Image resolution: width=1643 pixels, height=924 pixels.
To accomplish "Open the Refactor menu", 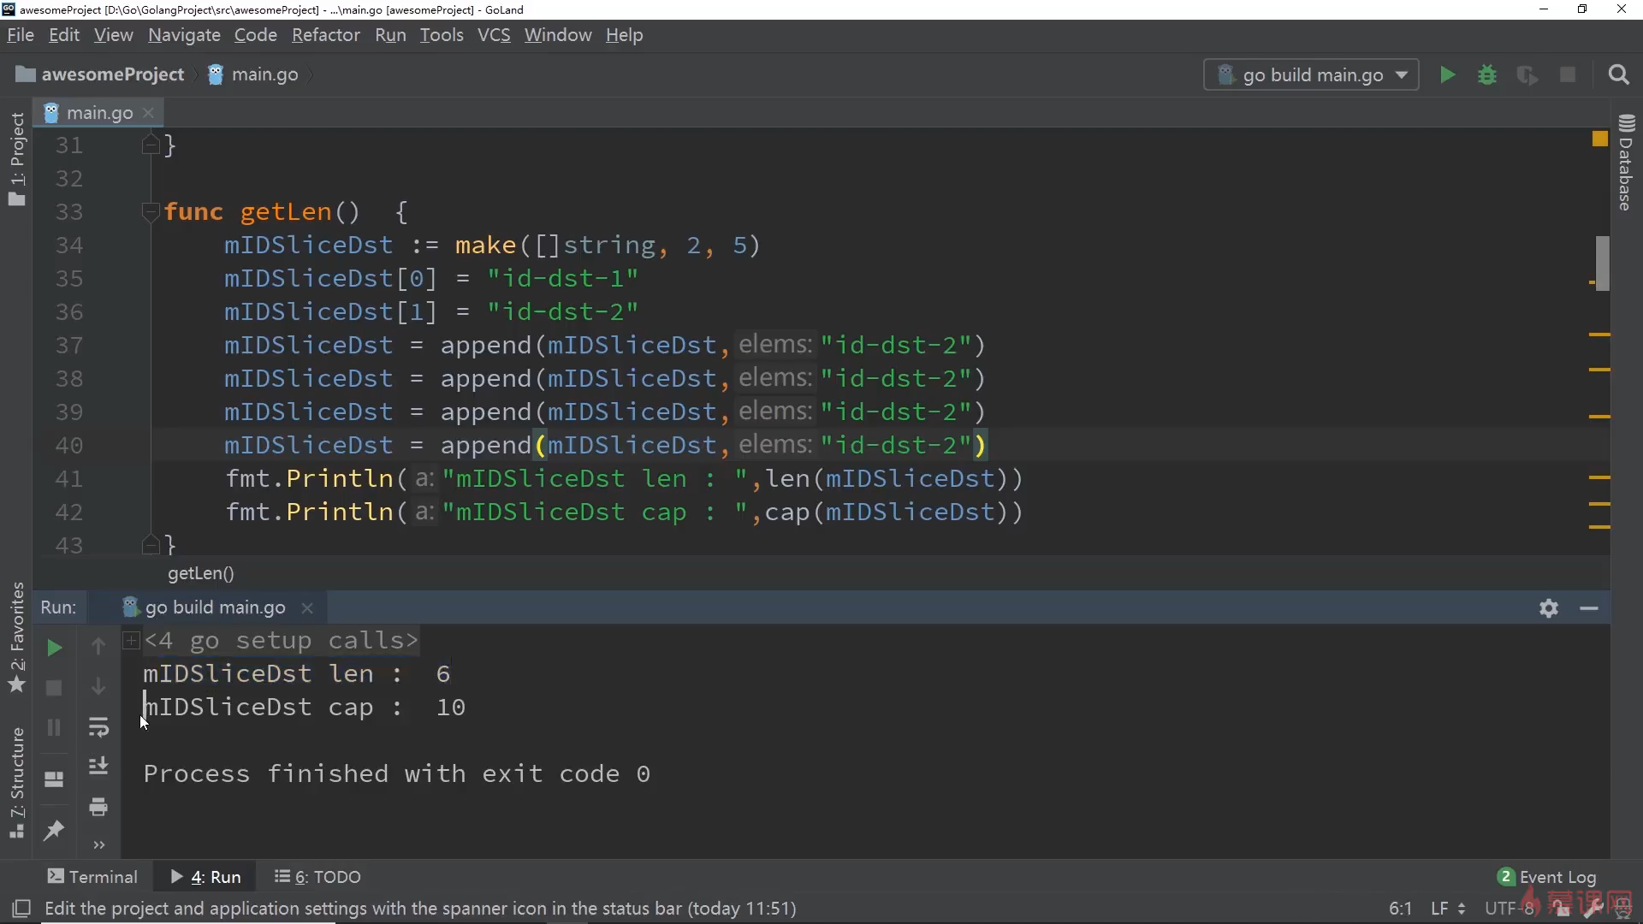I will click(x=325, y=35).
